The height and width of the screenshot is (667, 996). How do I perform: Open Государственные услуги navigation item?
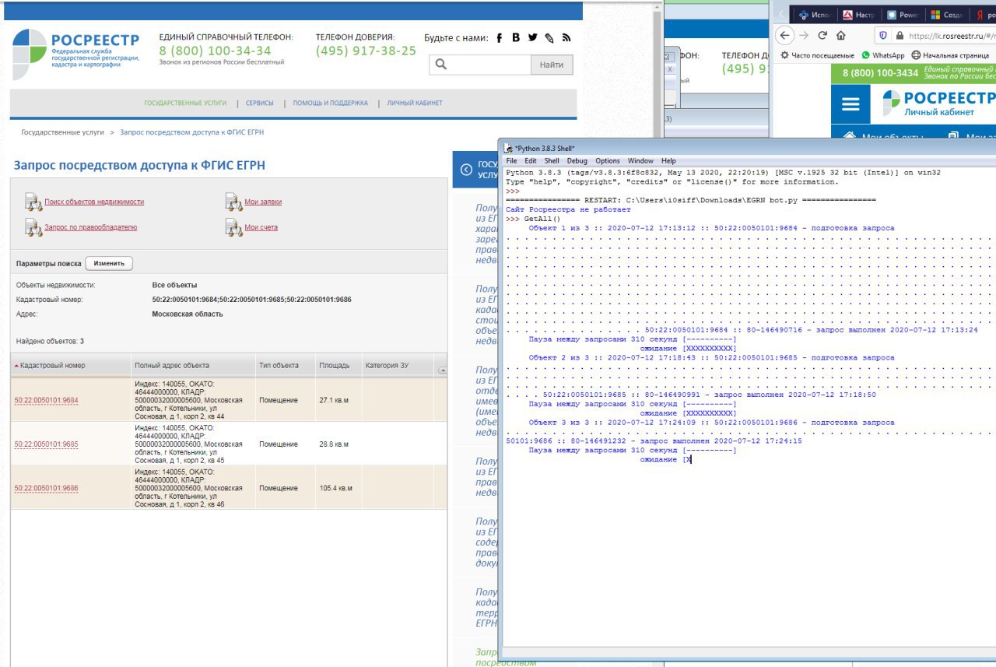(x=185, y=103)
